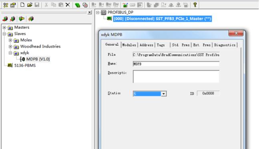263x149 pixels.
Task: Open the Diagnostics tab
Action: point(225,45)
